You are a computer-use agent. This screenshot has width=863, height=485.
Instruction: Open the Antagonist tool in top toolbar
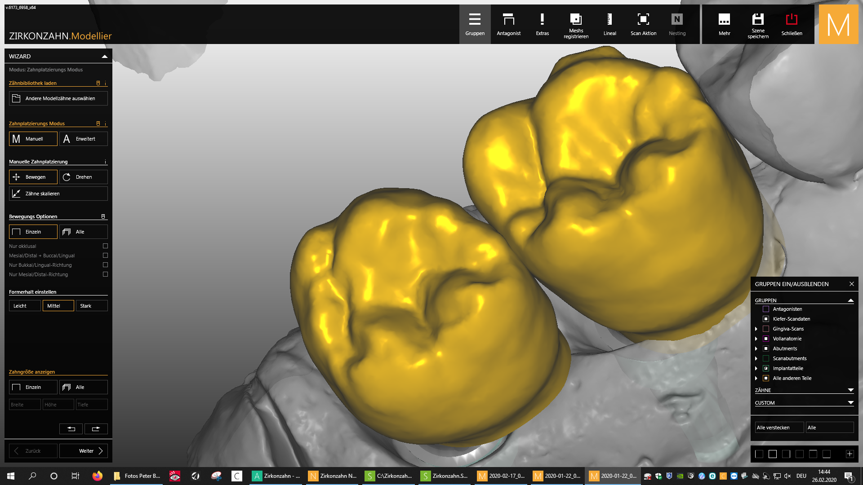(x=508, y=24)
